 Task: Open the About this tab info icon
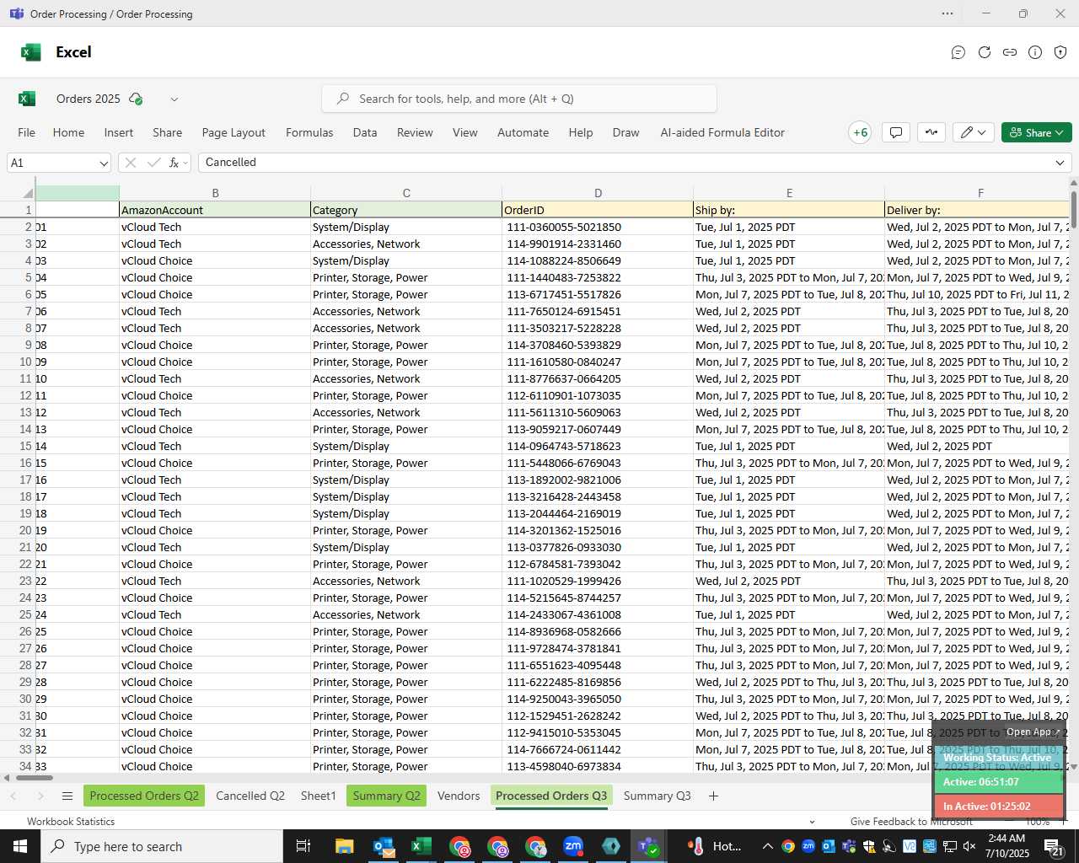point(1035,52)
